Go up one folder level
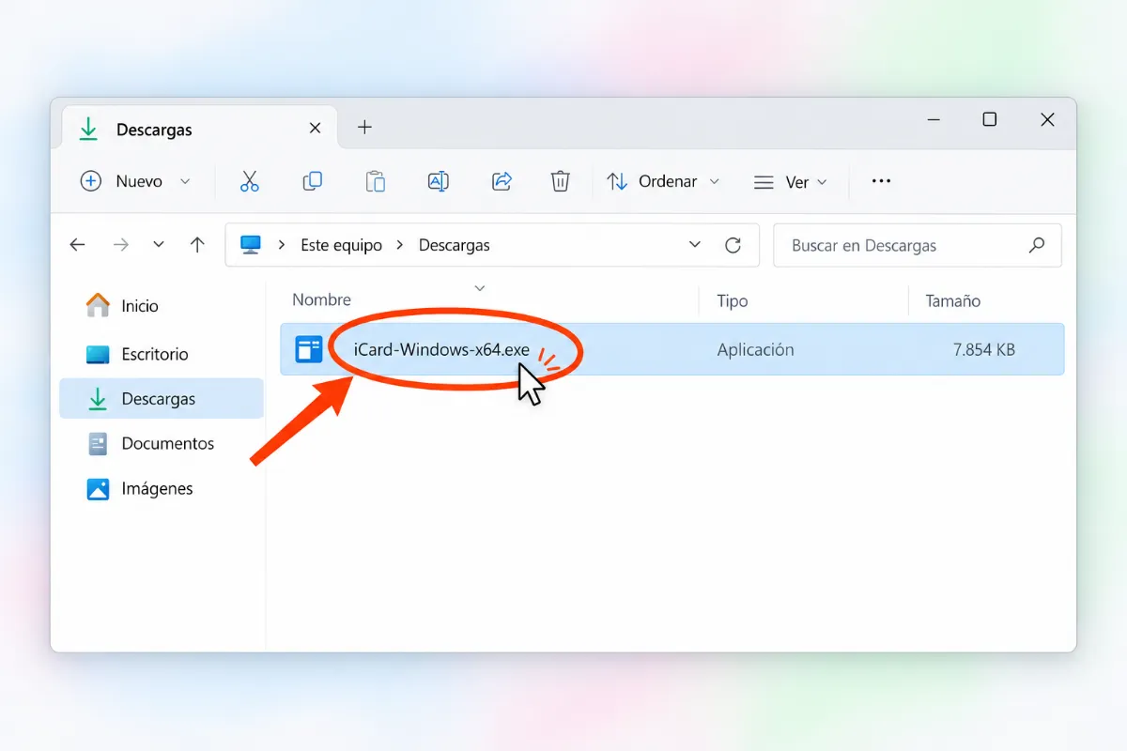The image size is (1127, 751). coord(197,245)
